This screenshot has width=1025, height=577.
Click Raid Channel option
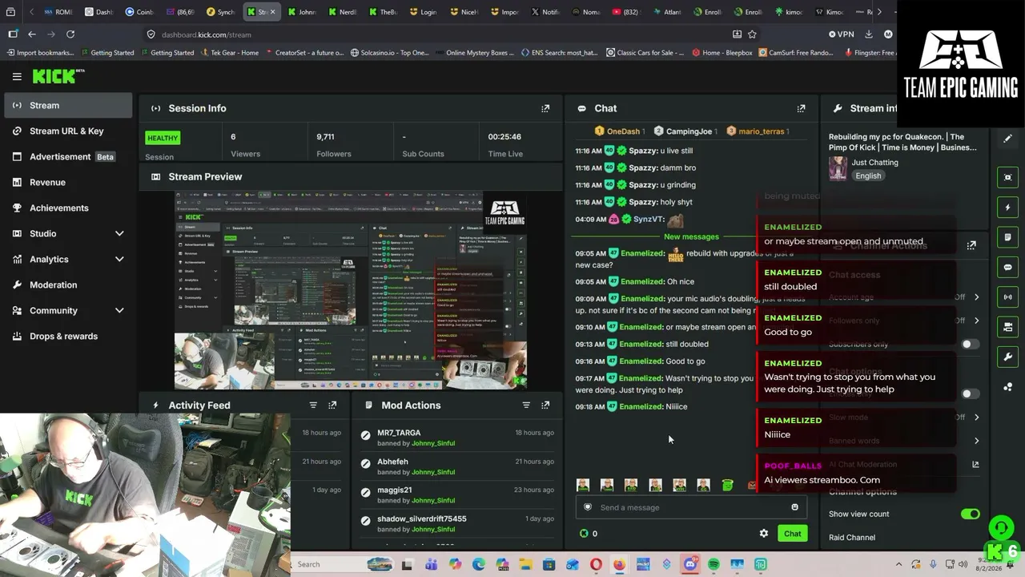tap(852, 538)
